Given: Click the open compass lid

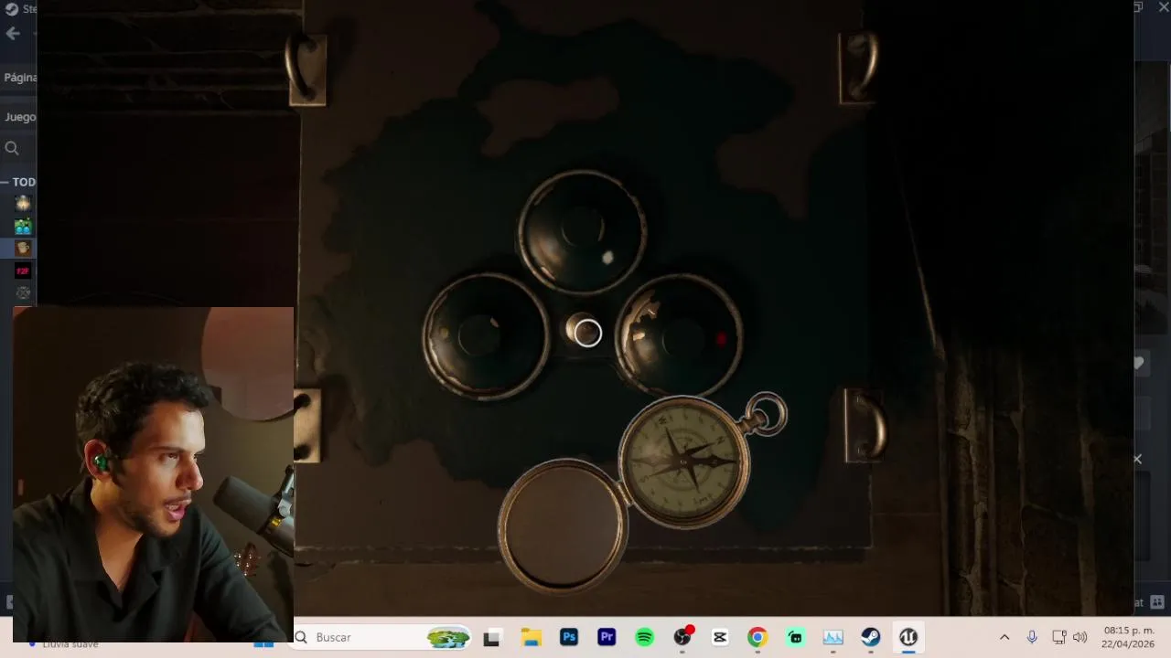Looking at the screenshot, I should pyautogui.click(x=563, y=525).
